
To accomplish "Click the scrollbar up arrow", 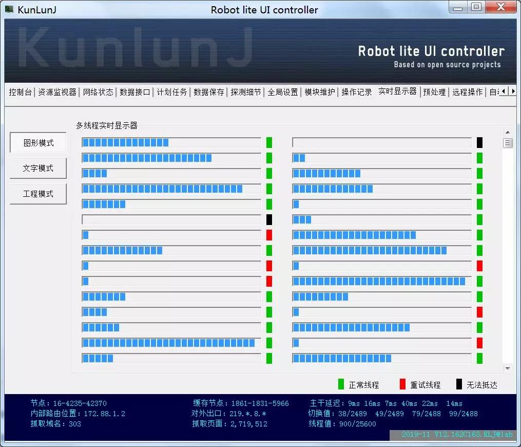I will click(508, 132).
